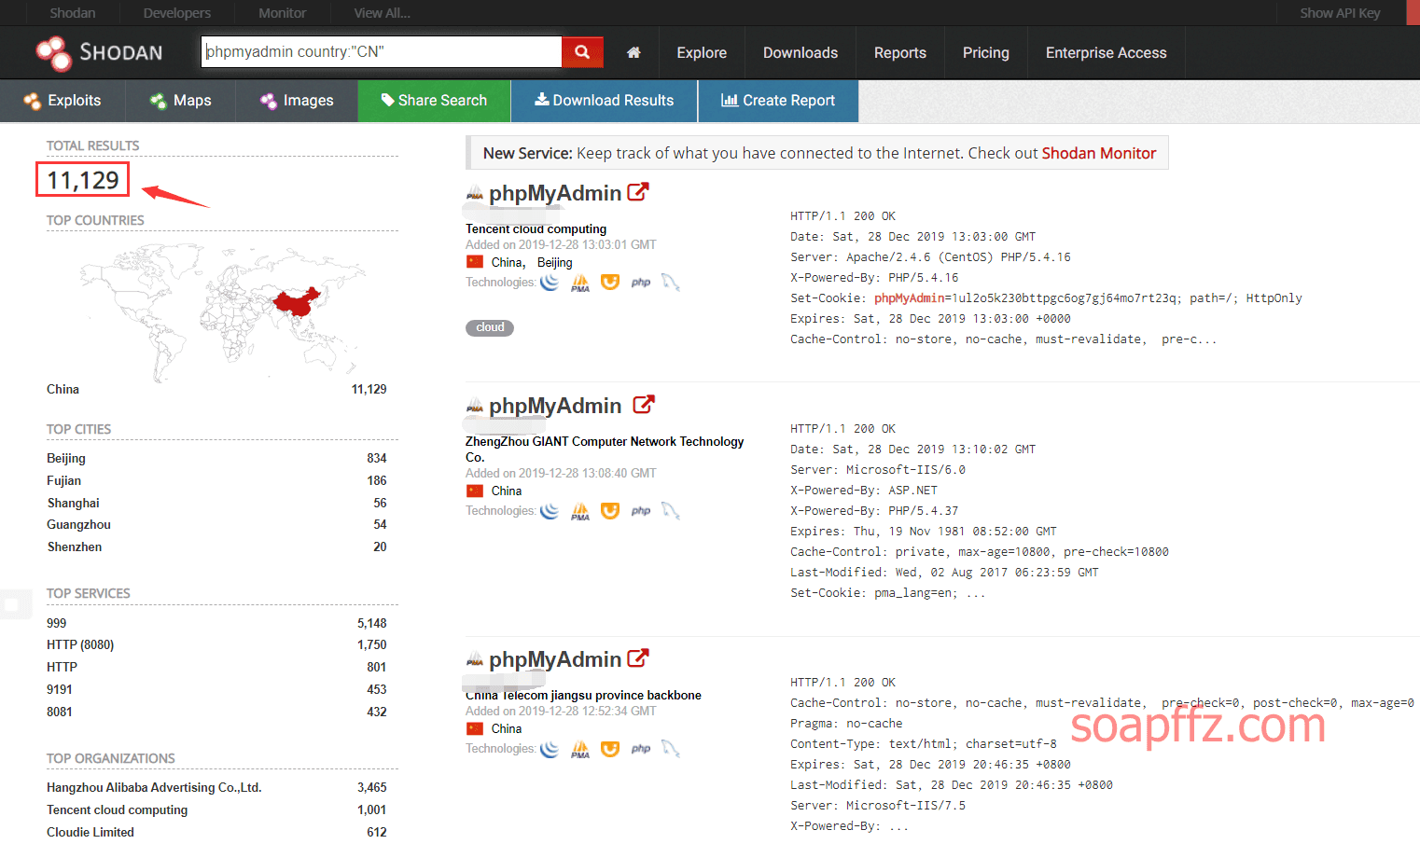Open Enterprise Access page
1420x844 pixels.
1107,53
